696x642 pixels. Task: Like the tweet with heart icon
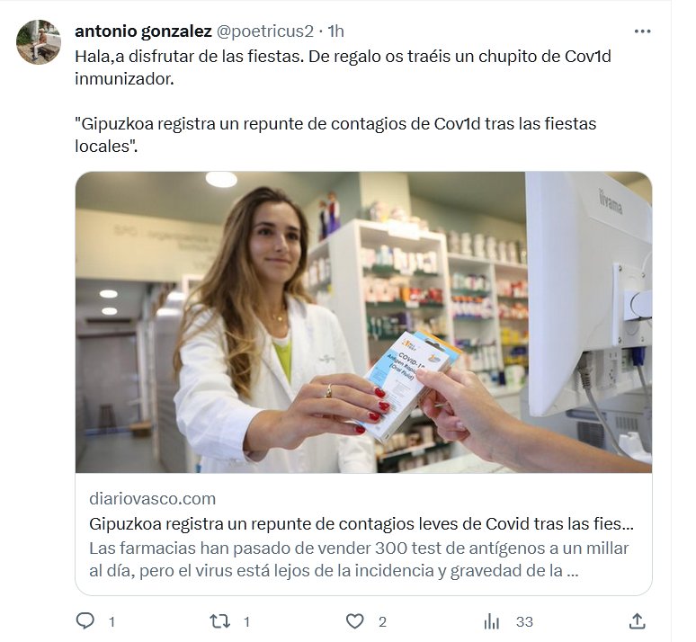click(x=354, y=621)
